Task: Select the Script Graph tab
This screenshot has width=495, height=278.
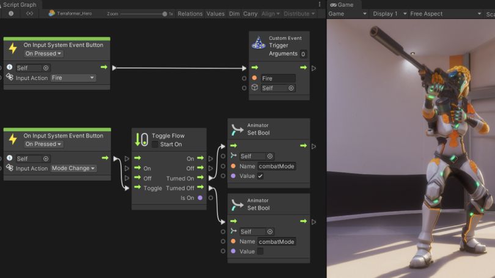Action: pyautogui.click(x=20, y=5)
